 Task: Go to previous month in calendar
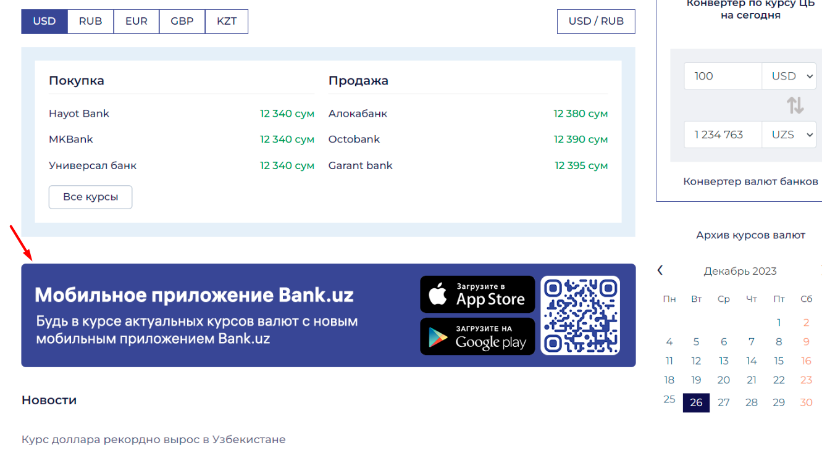pyautogui.click(x=660, y=270)
